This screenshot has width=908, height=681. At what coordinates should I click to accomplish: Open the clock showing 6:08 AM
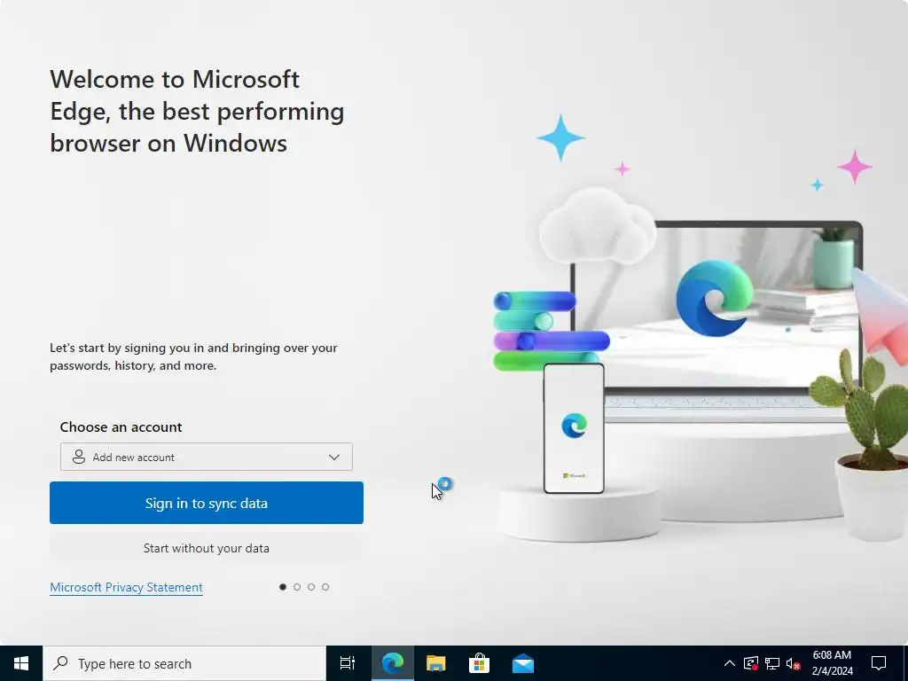point(832,663)
